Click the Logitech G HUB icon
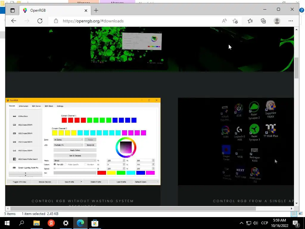The image size is (305, 229). pyautogui.click(x=239, y=134)
